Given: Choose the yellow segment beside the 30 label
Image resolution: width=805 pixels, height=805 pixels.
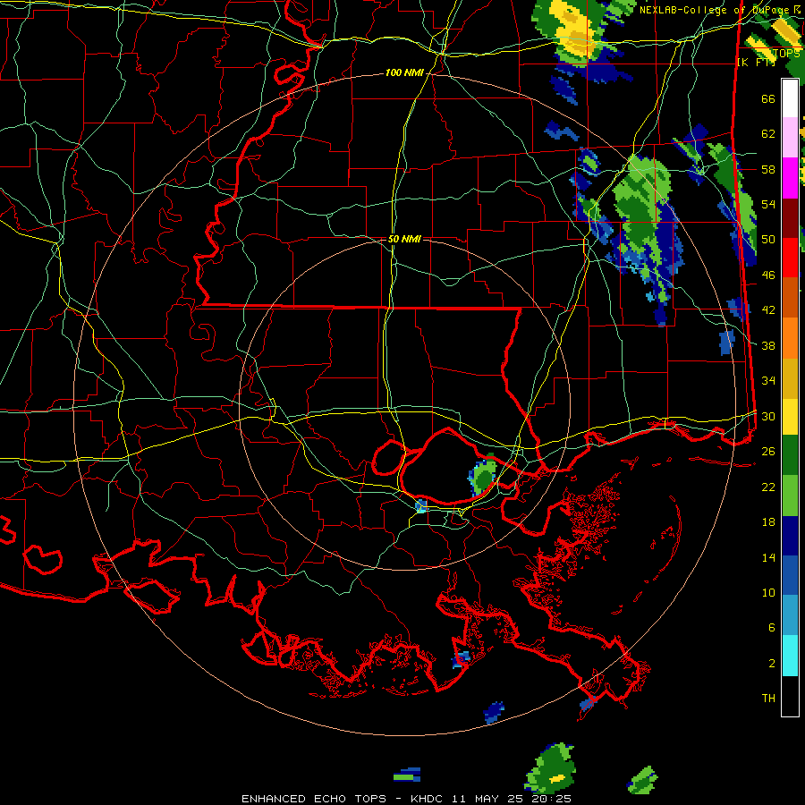Looking at the screenshot, I should pos(790,417).
